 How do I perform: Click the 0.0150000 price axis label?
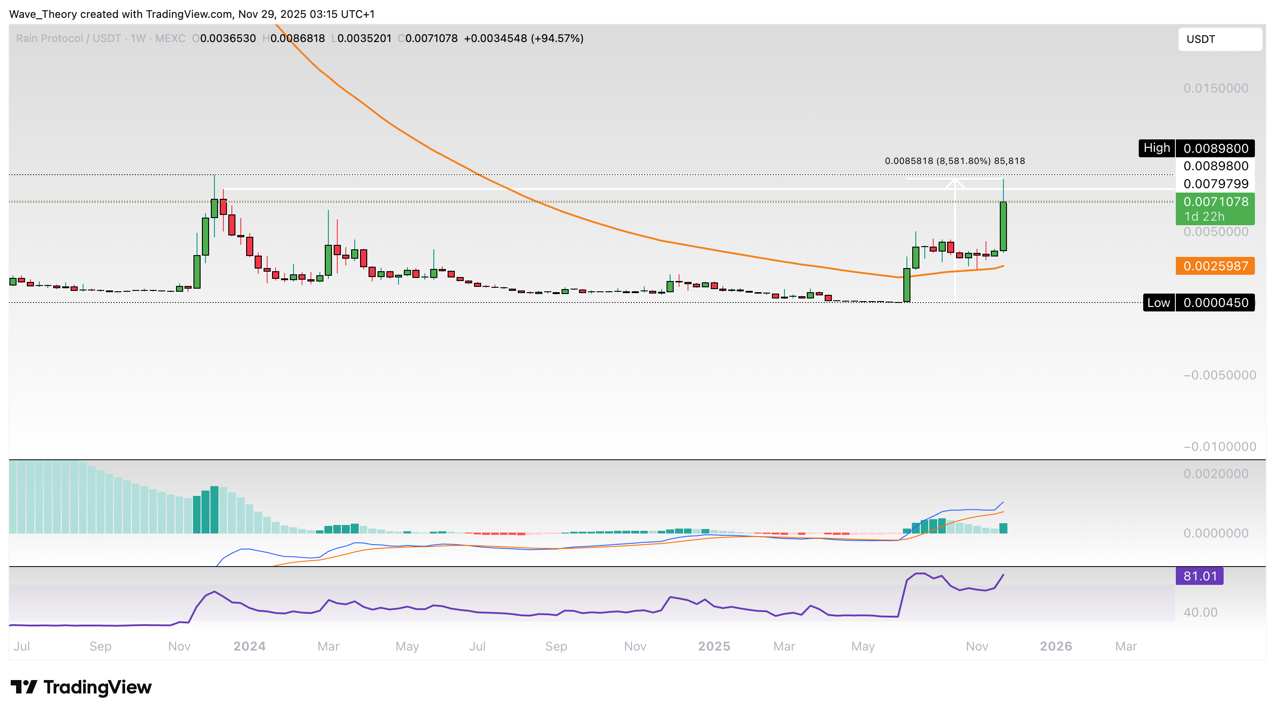(x=1216, y=88)
